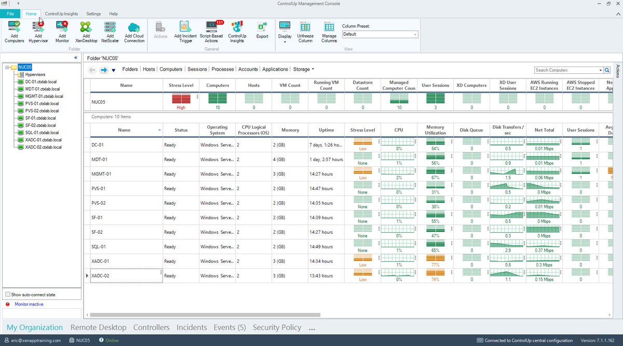Screen dimensions: 623x346
Task: Show more bottom tabs via ellipsis
Action: tap(311, 328)
